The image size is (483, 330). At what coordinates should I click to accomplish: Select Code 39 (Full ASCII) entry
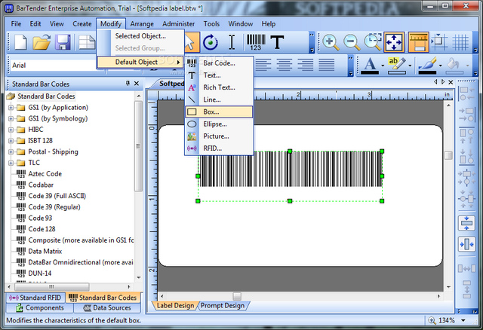click(57, 196)
